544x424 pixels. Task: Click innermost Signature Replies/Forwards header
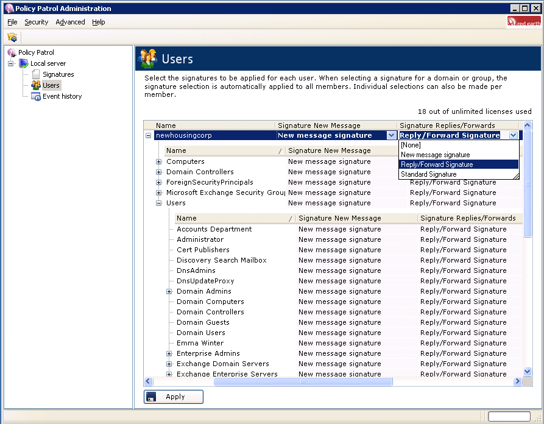point(470,218)
